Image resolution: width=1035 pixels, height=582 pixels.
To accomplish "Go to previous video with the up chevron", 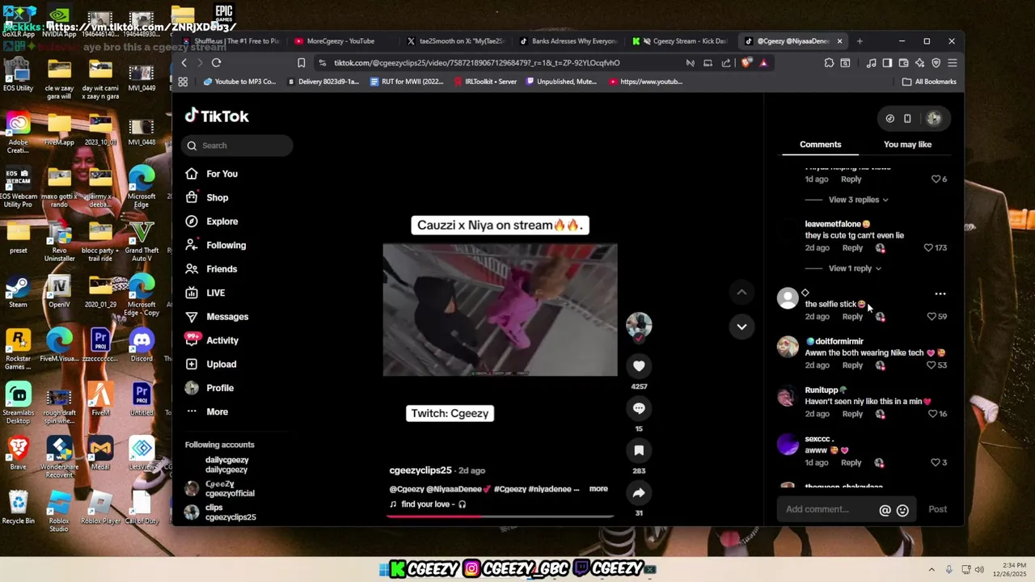I will click(x=741, y=292).
